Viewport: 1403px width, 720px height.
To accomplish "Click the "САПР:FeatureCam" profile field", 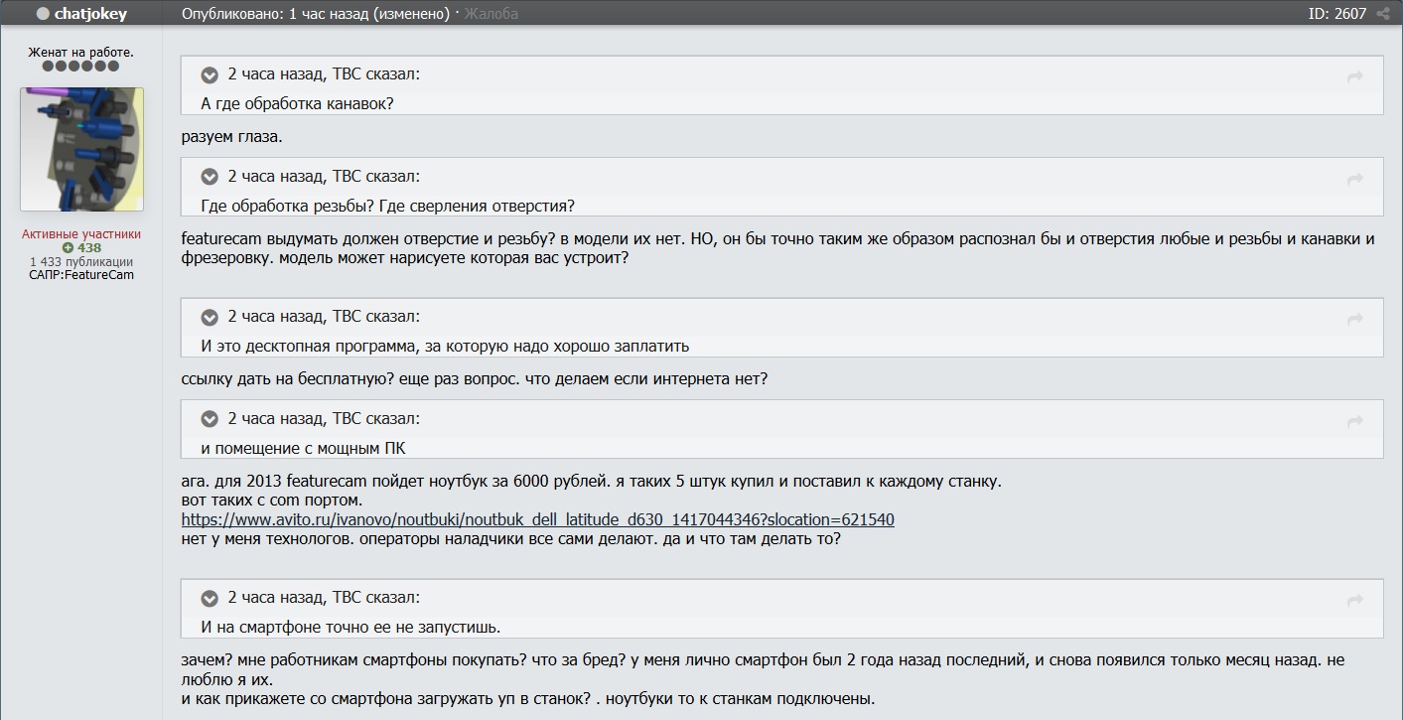I will 81,274.
